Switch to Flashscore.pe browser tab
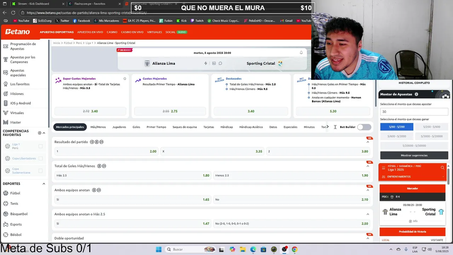The height and width of the screenshot is (255, 453). [x=93, y=4]
